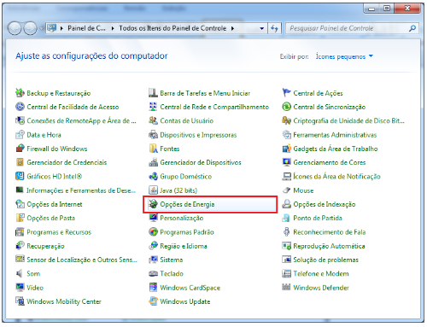This screenshot has height=327, width=427.
Task: Open the Recuperação link
Action: pos(45,246)
